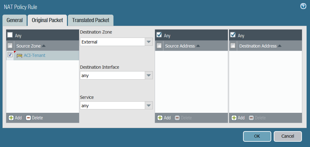This screenshot has height=147, width=310.
Task: Open the Destination Zone dropdown
Action: click(149, 42)
